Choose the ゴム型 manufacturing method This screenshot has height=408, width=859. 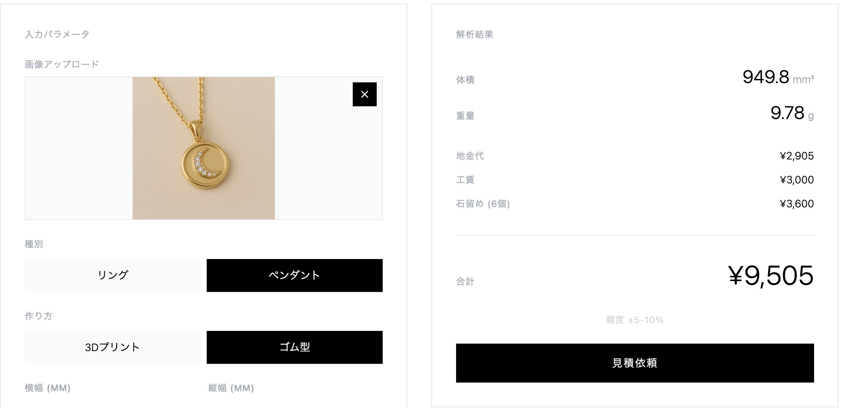click(295, 347)
